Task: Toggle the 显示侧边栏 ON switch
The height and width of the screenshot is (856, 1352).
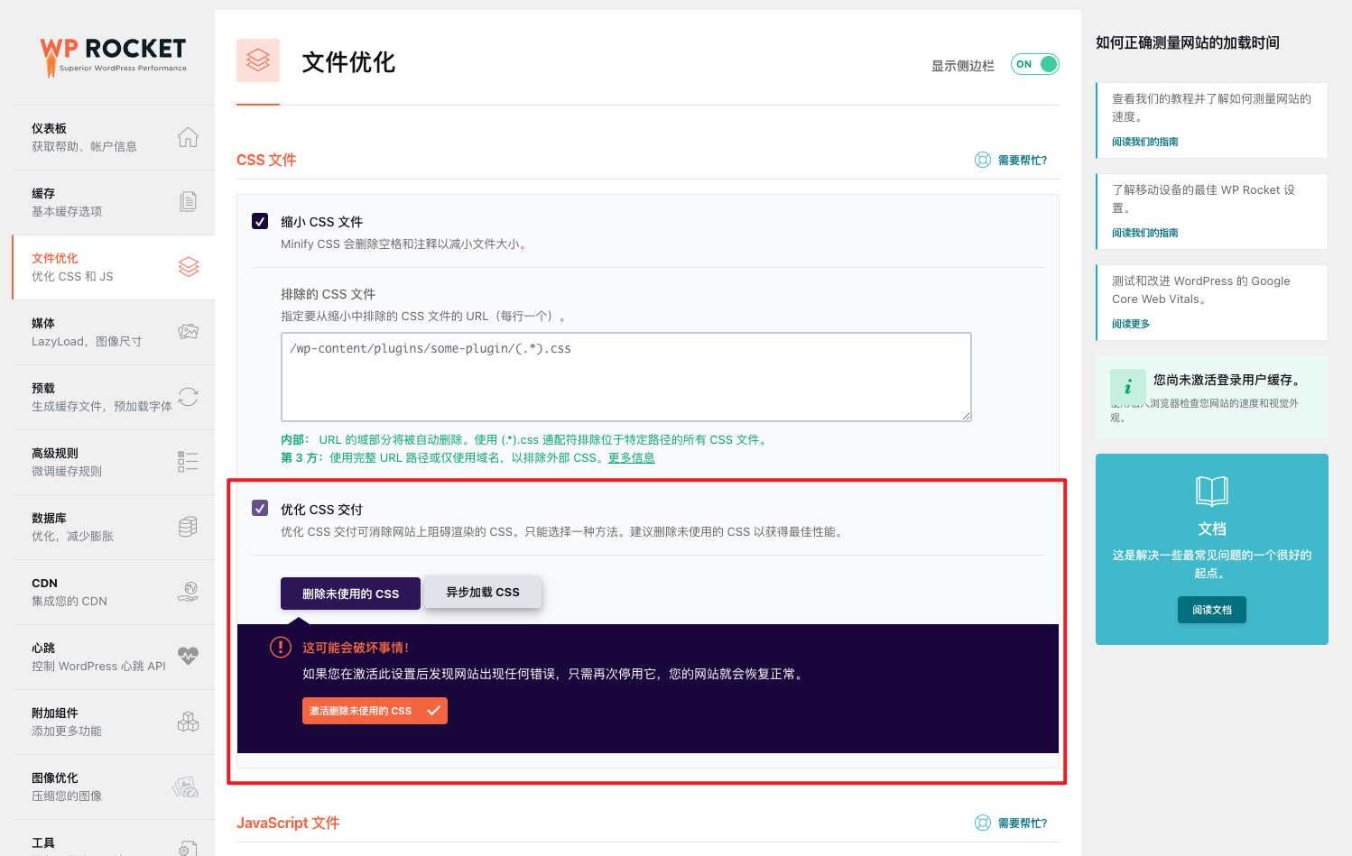Action: point(1034,64)
